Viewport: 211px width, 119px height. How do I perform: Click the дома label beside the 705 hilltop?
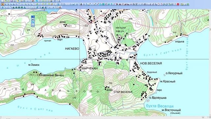(x=109, y=90)
